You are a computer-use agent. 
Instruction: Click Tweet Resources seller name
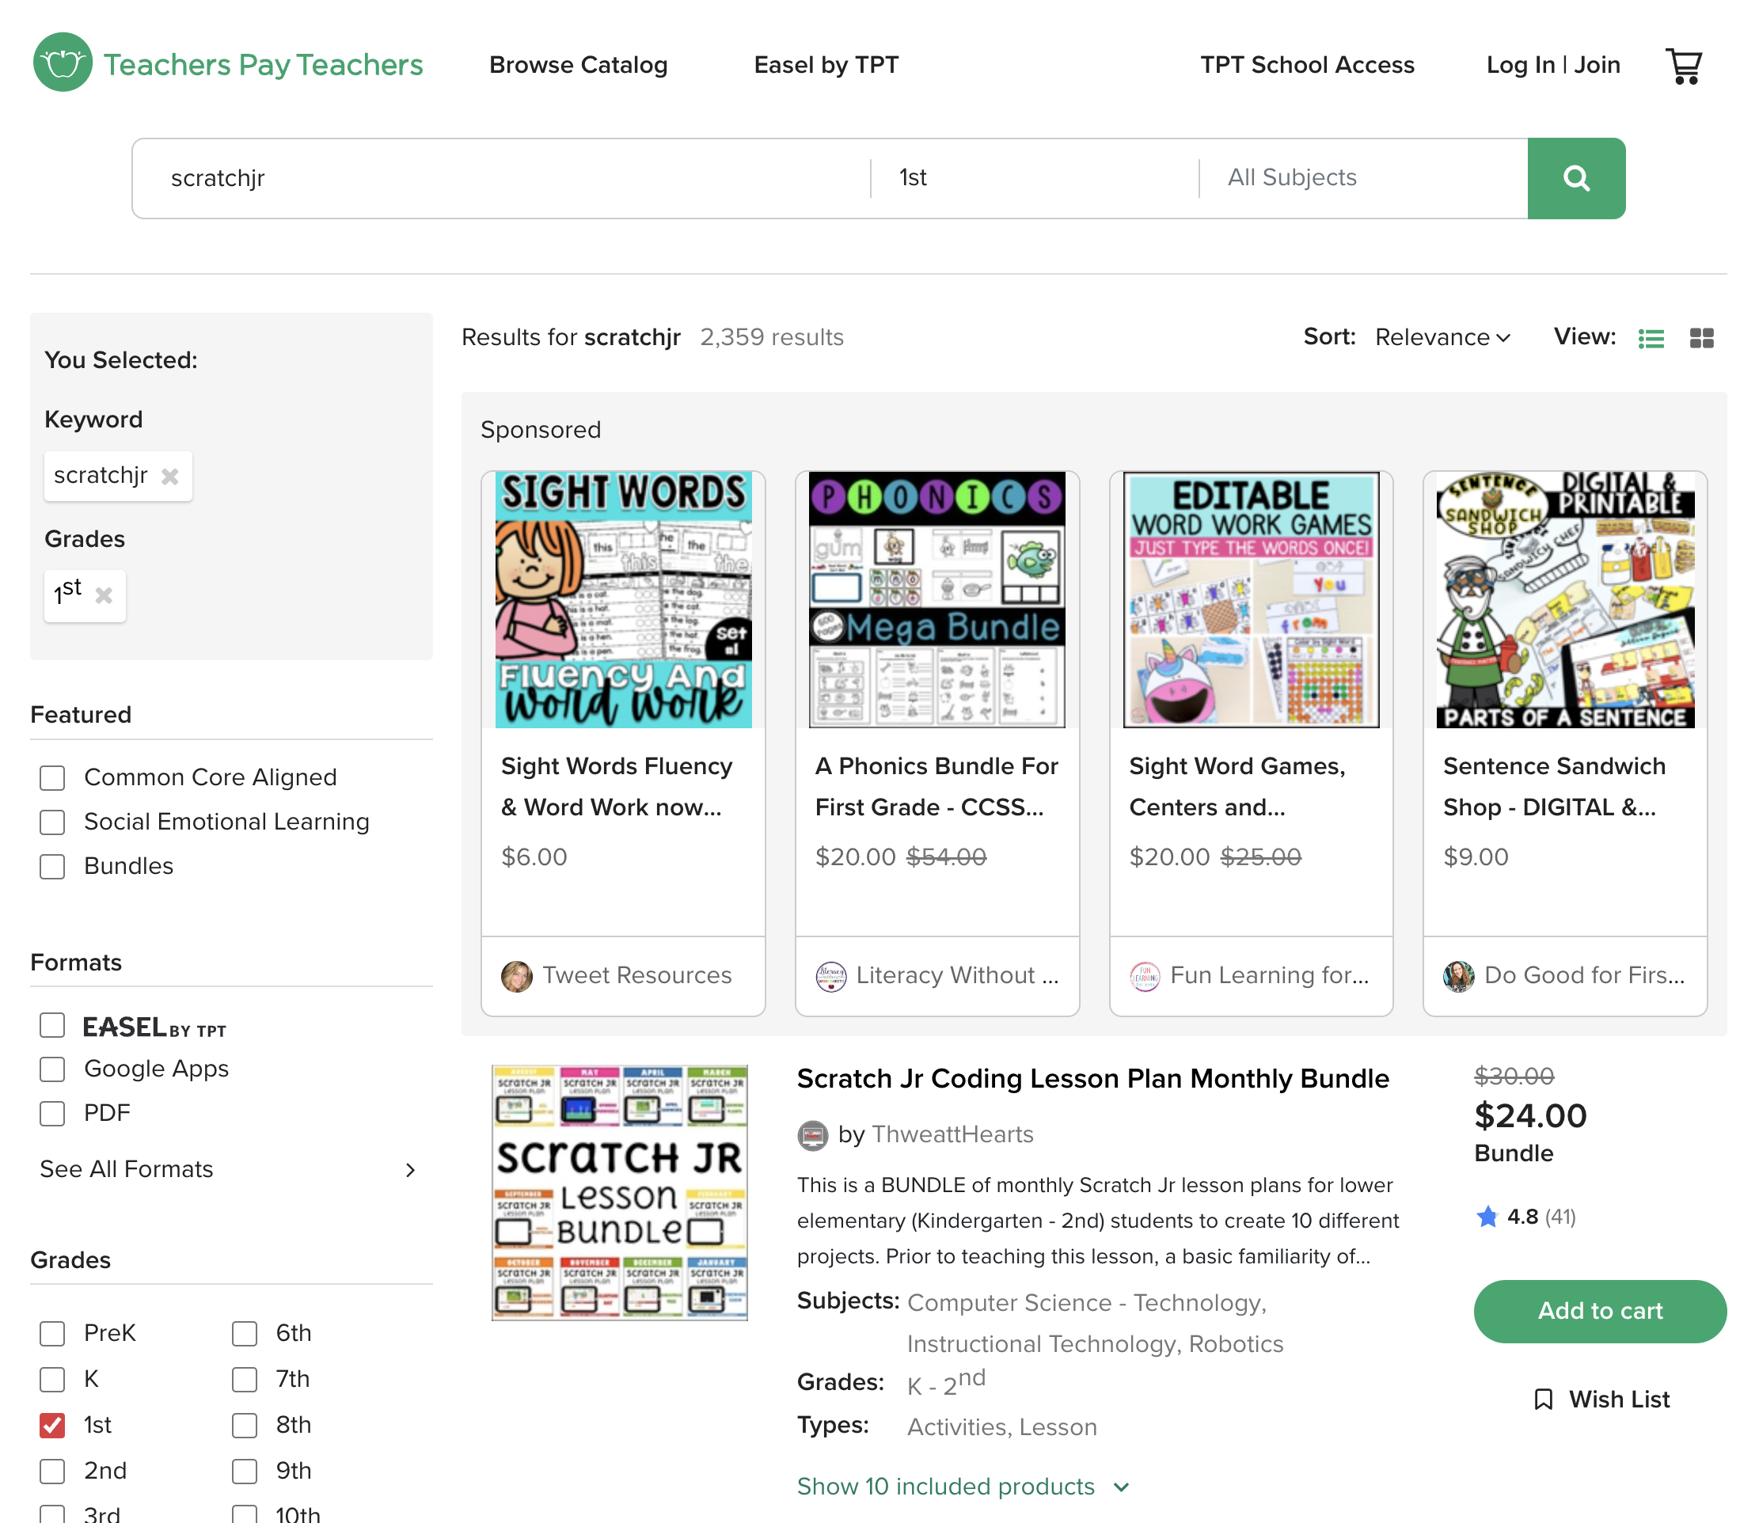tap(636, 976)
